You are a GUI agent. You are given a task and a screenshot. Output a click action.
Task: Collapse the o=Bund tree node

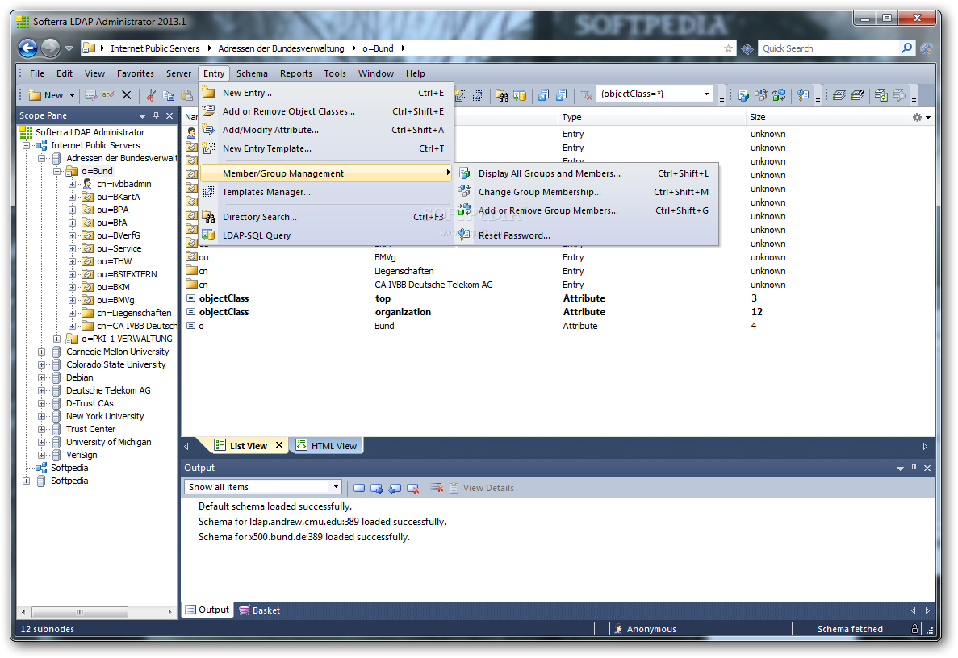tap(56, 172)
